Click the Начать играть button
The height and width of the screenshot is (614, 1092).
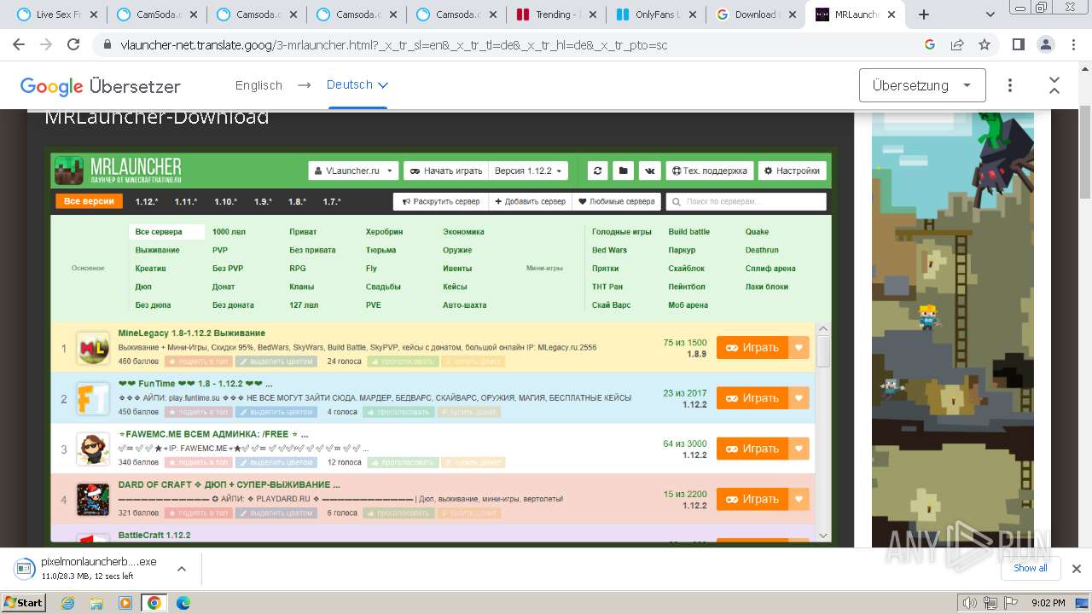pos(446,171)
